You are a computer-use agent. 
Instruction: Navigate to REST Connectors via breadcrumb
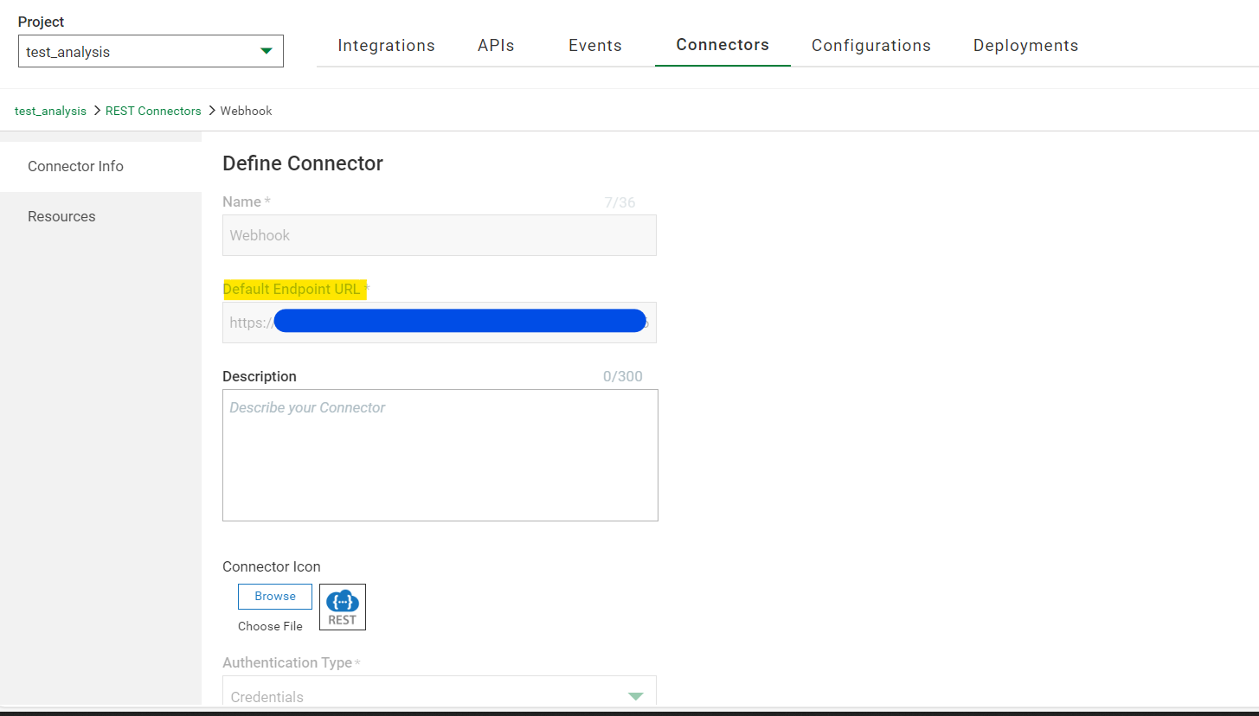pyautogui.click(x=152, y=111)
